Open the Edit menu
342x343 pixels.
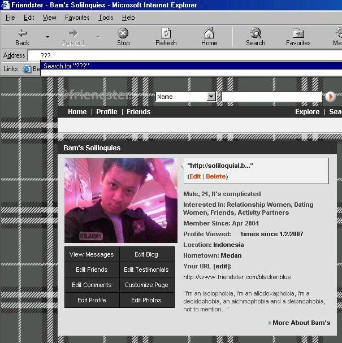pos(29,18)
